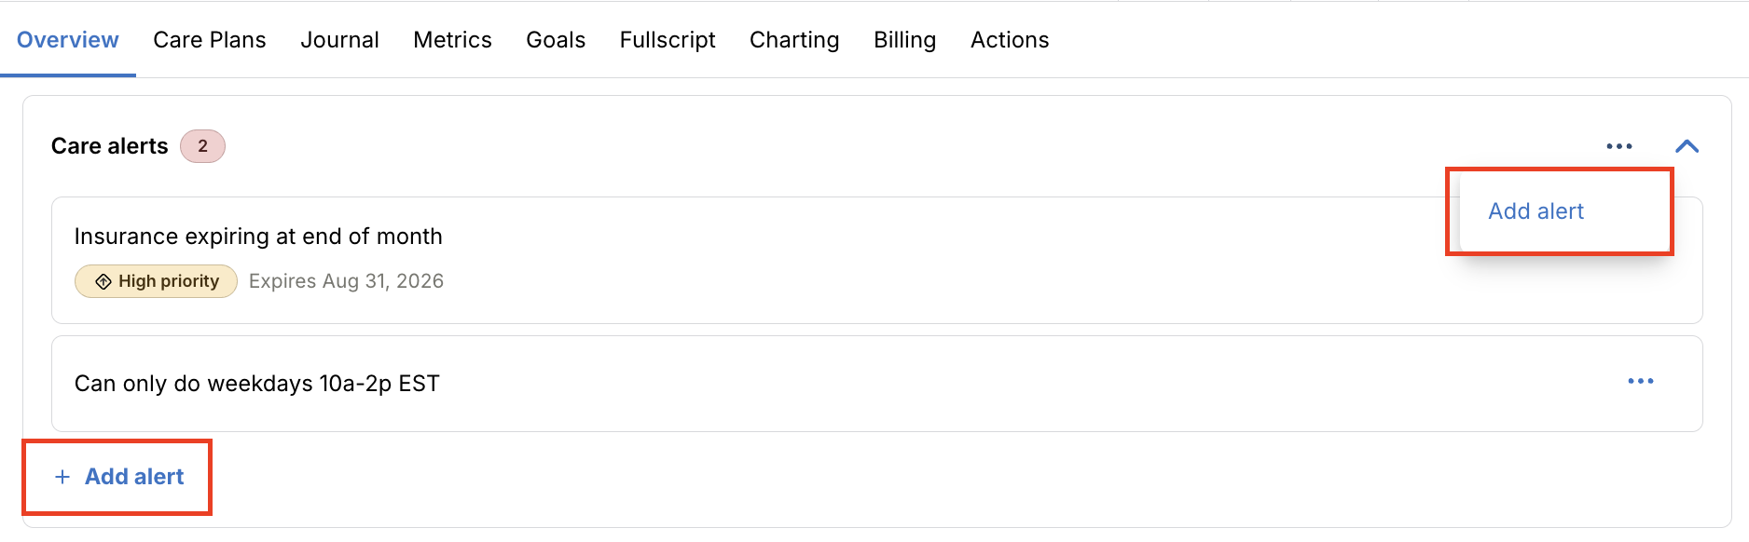Click the plus Add alert button
The image size is (1749, 542).
(x=118, y=477)
